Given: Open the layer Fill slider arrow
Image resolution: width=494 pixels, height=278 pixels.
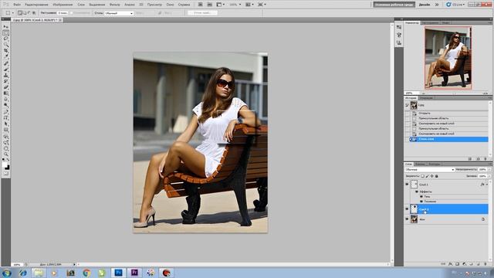Looking at the screenshot, I should (489, 176).
